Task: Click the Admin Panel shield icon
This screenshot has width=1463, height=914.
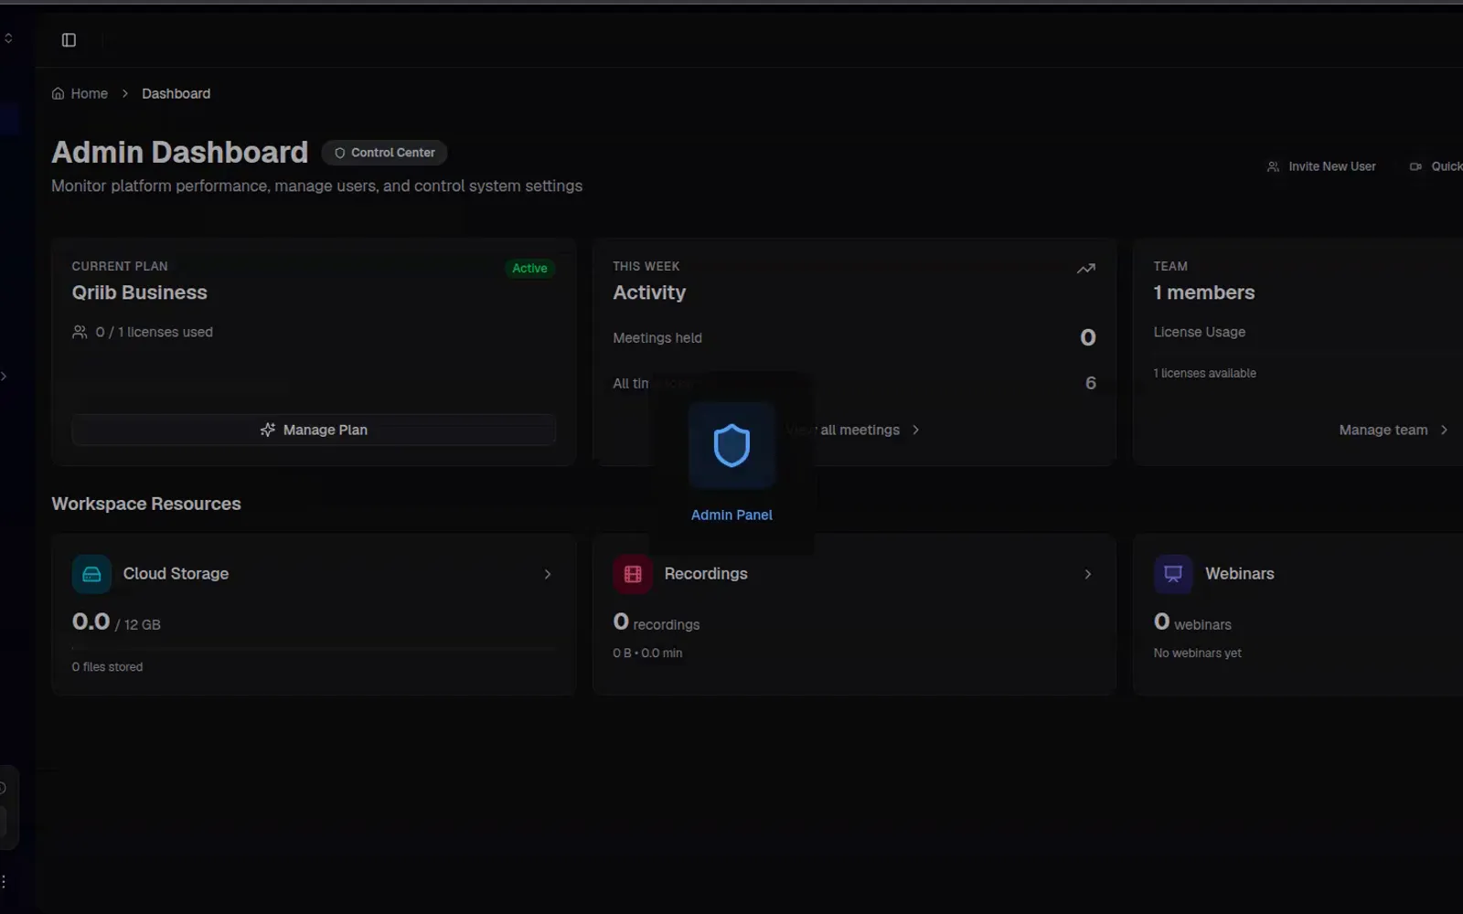Action: point(731,445)
